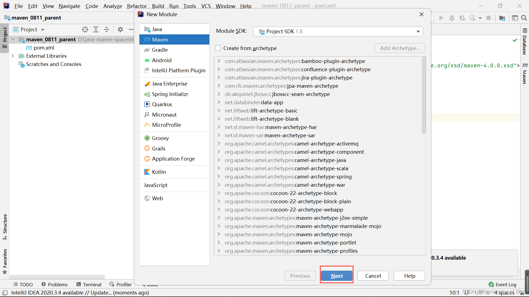This screenshot has width=529, height=297.
Task: Enable Create from archetype checkbox
Action: click(218, 48)
